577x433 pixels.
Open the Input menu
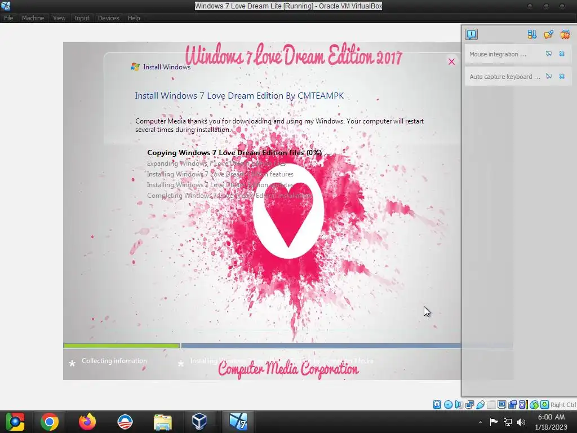pos(82,18)
